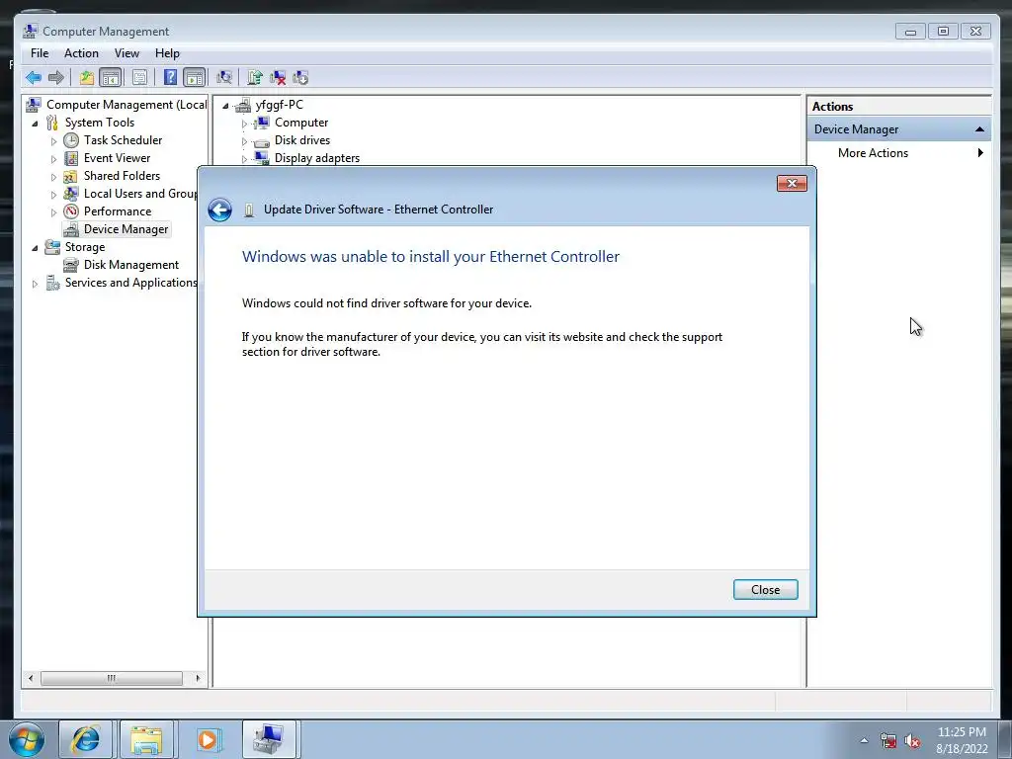Expand the Performance node

[53, 211]
